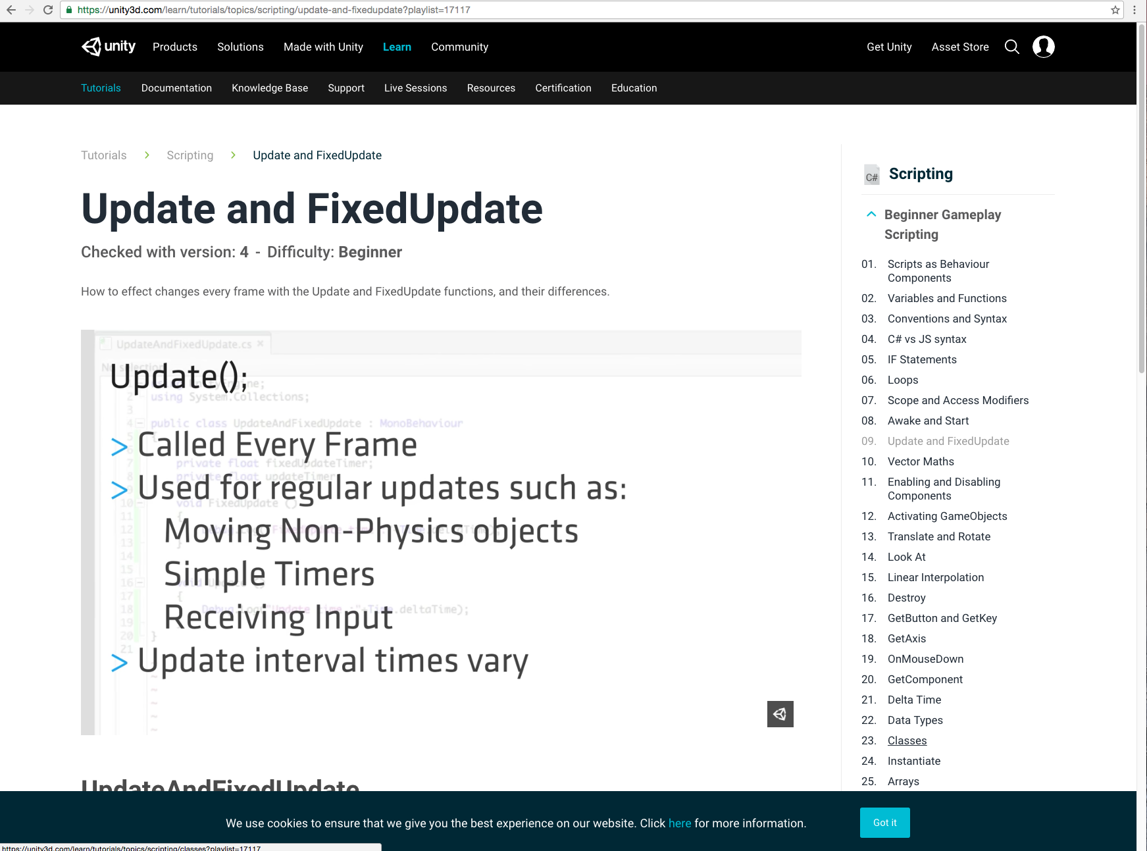Open lesson 20 GetComponent

click(925, 679)
